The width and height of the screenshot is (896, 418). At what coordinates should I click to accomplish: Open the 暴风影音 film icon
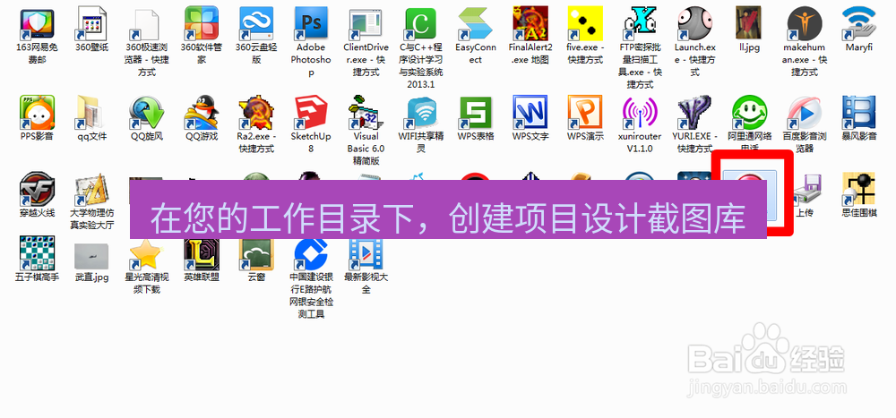tap(860, 112)
